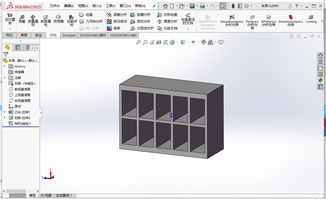The height and width of the screenshot is (199, 326).
Task: Click the Home icon in title toolbar
Action: [x=165, y=6]
